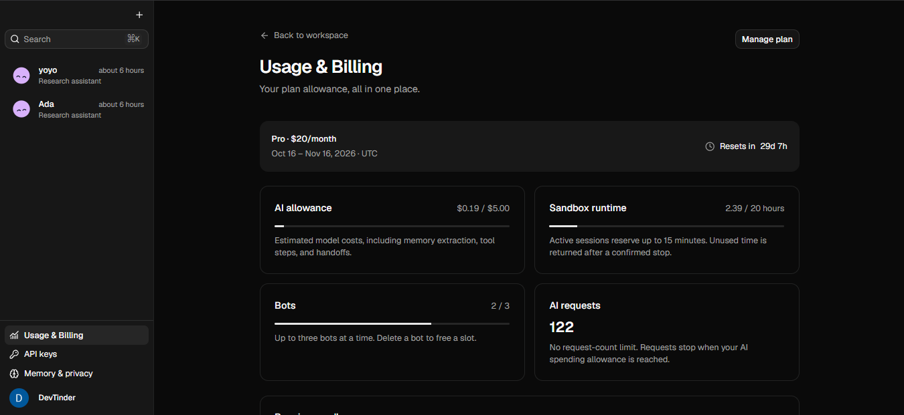904x415 pixels.
Task: Open the Ada bot avatar
Action: point(21,109)
